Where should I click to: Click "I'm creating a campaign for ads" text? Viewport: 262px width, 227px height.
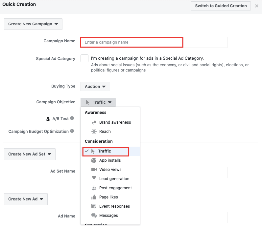tap(147, 58)
